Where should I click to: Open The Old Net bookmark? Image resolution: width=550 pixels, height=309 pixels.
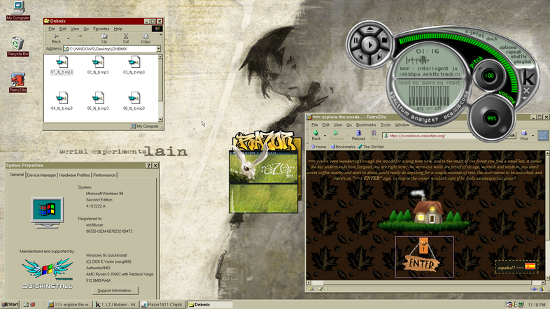371,147
